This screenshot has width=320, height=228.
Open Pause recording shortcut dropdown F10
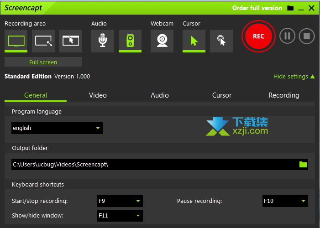(285, 201)
